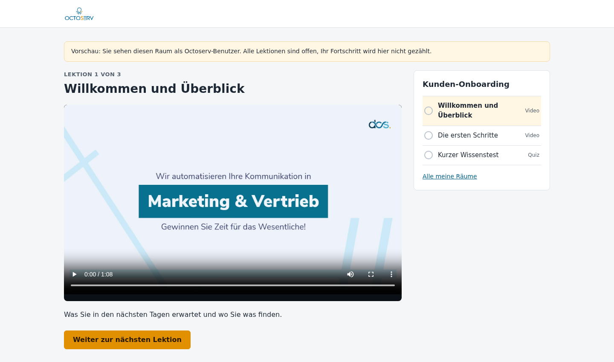The height and width of the screenshot is (362, 614).
Task: Click the 'Willkommen und Überblick' page title
Action: click(154, 89)
